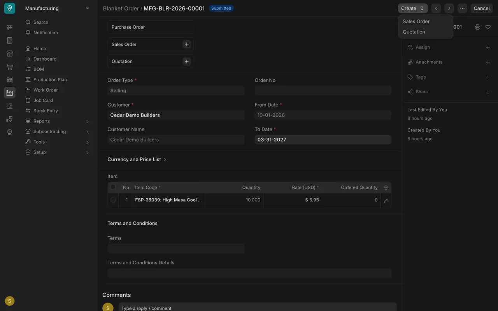Open the shopping cart module icon
Screen dimensions: 498x311
(10, 67)
